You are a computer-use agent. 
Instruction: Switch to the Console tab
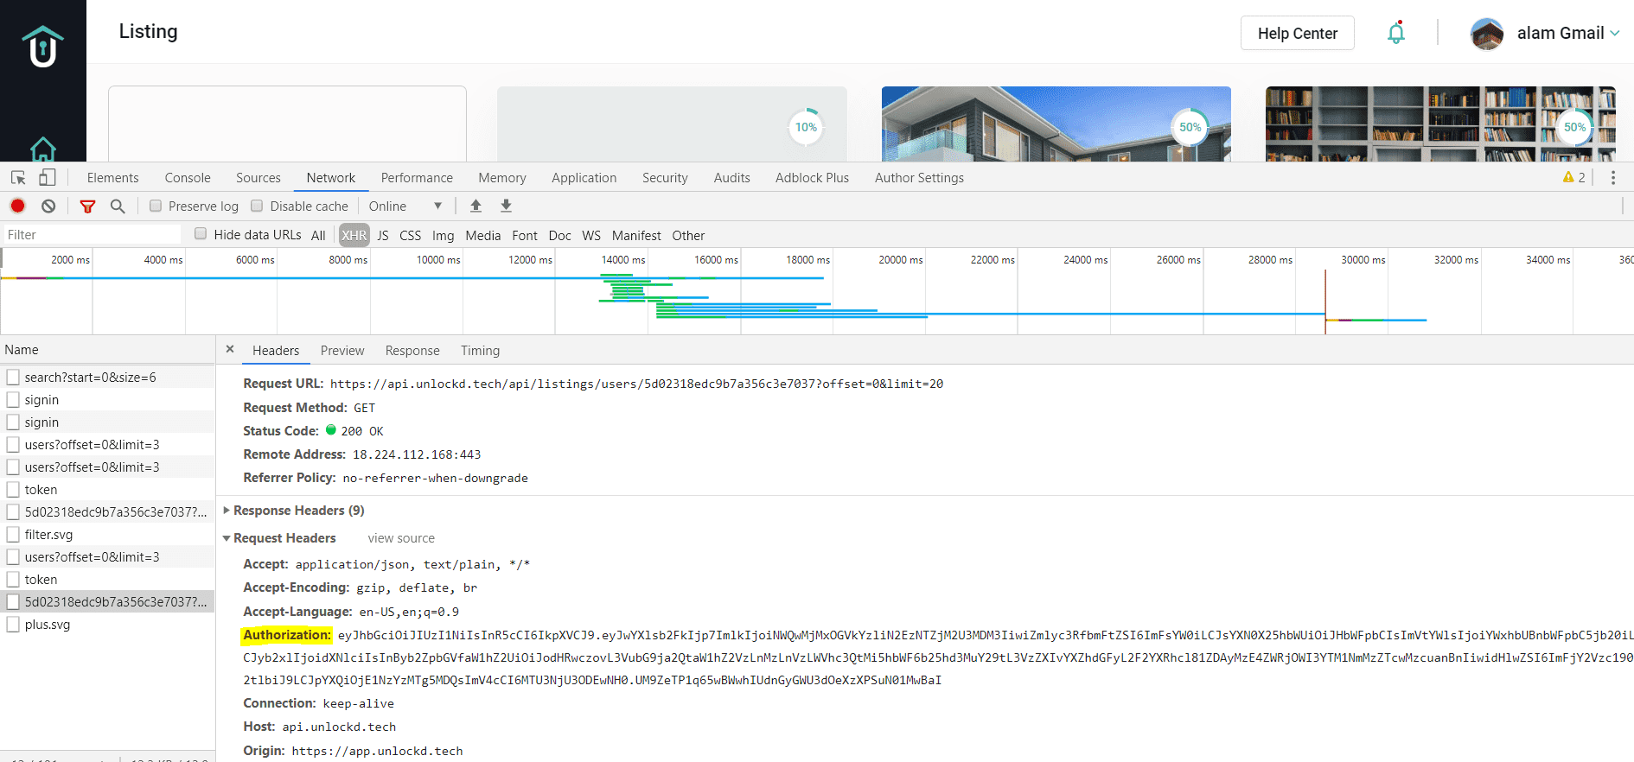(x=188, y=177)
